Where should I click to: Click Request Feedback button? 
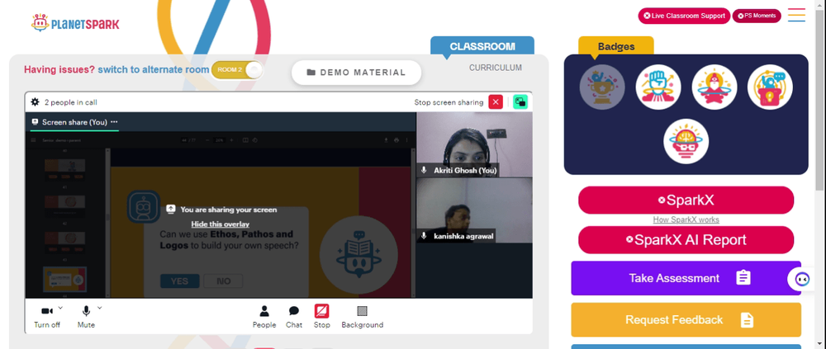tap(686, 319)
